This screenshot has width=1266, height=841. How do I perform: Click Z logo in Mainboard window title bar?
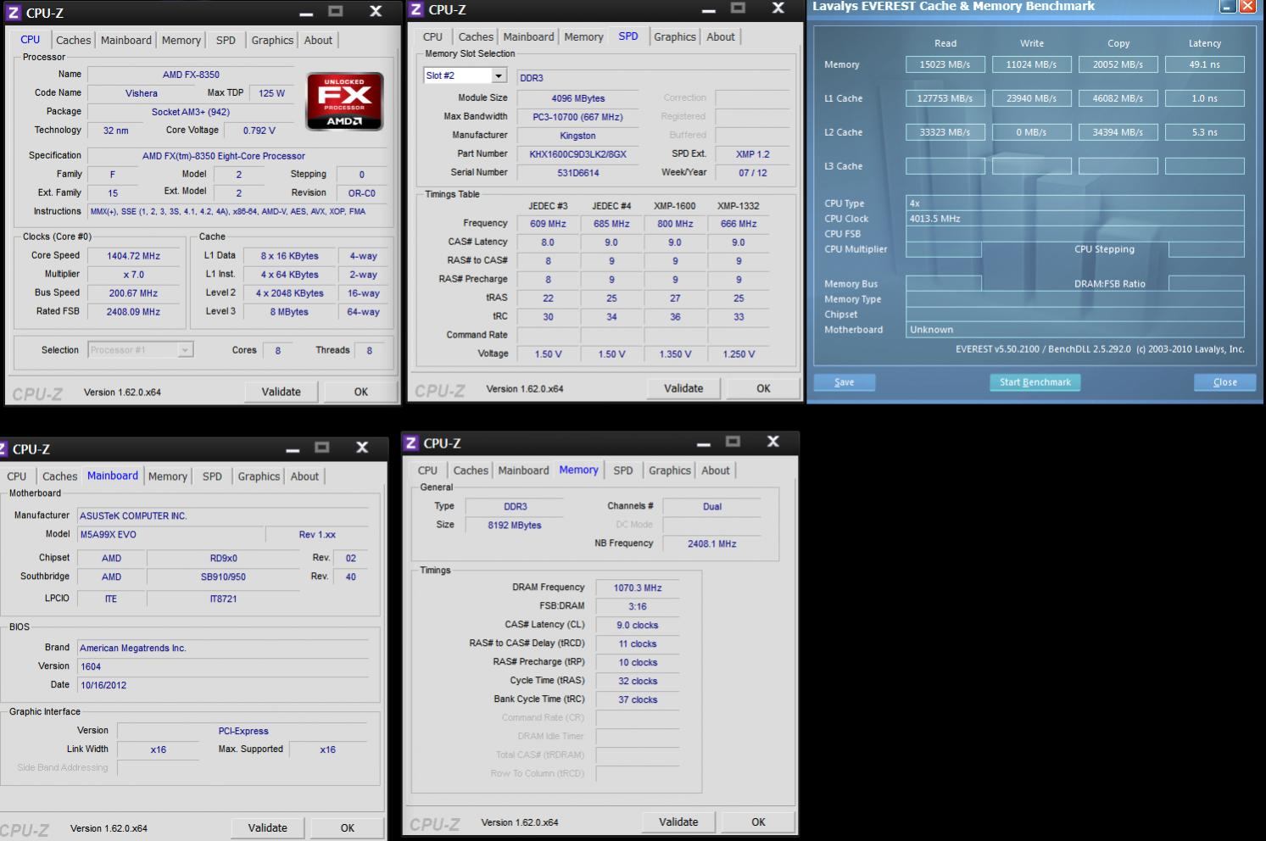[3, 449]
